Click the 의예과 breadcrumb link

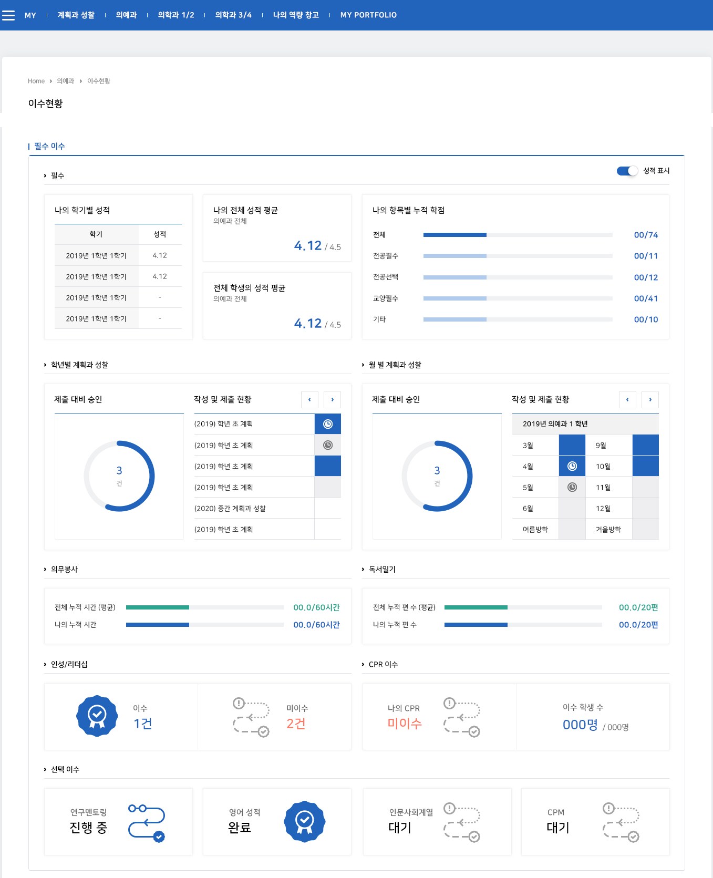[66, 81]
